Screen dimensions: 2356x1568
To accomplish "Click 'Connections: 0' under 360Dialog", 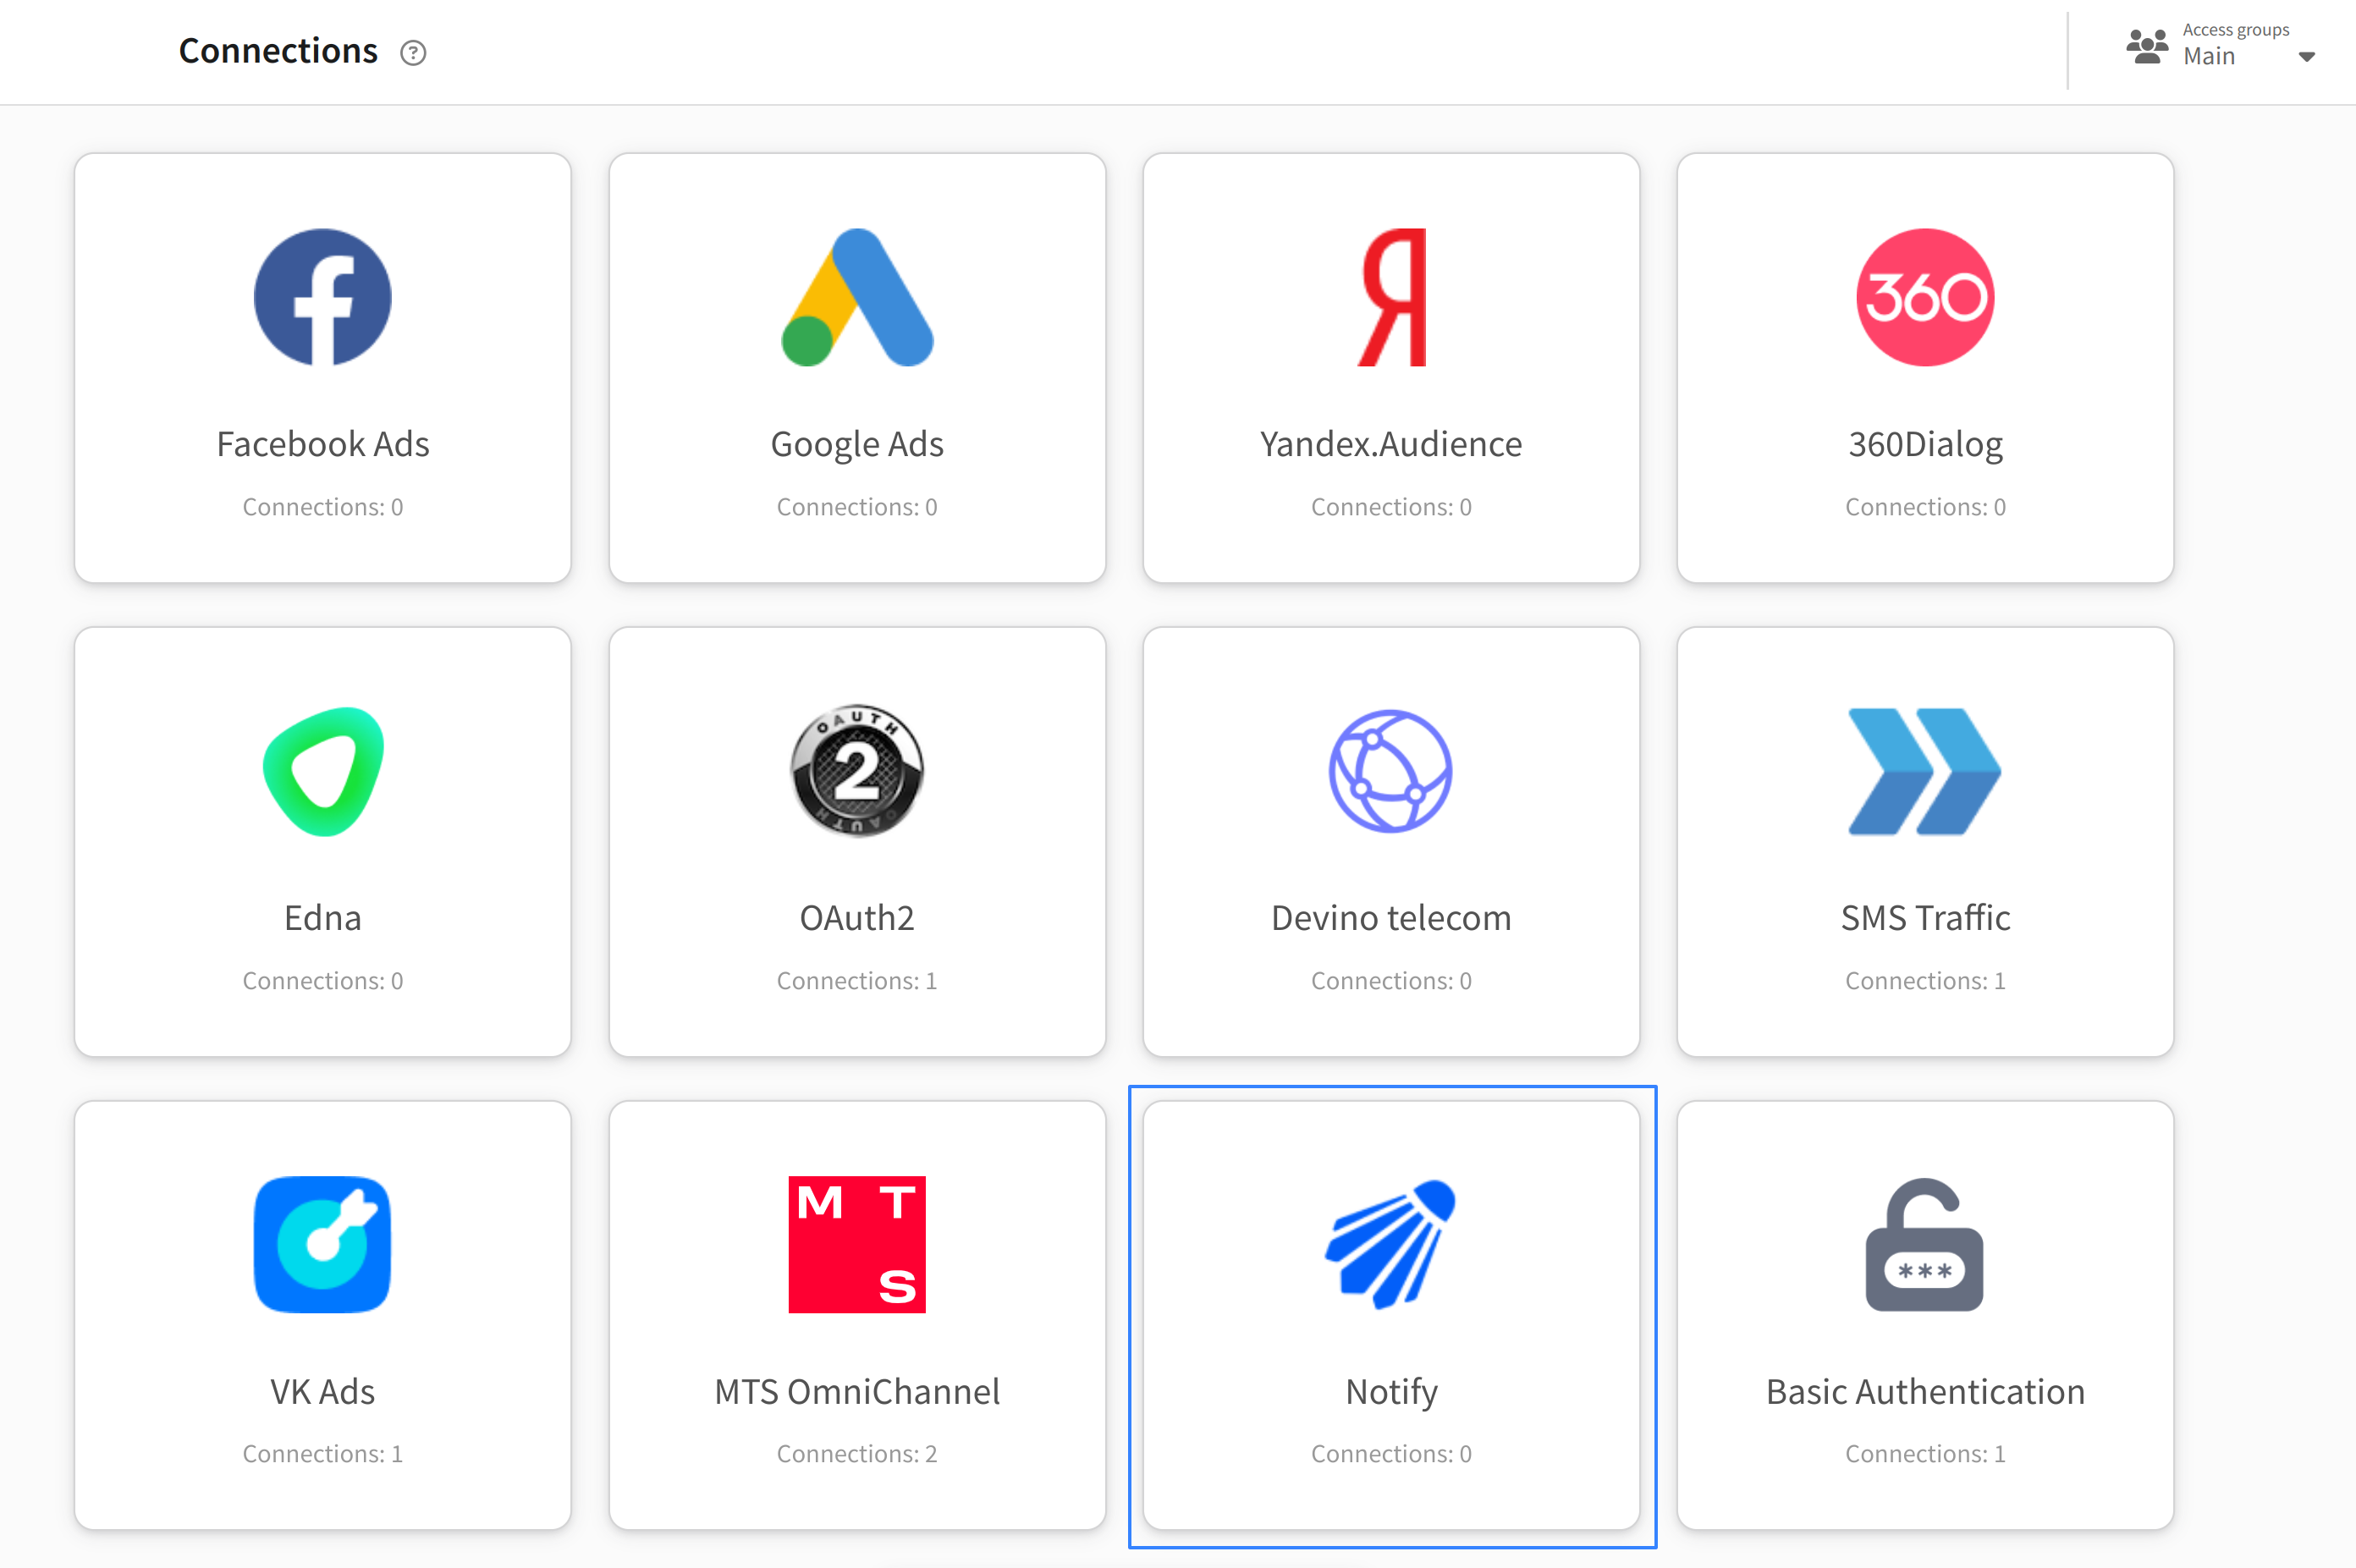I will 1925,507.
